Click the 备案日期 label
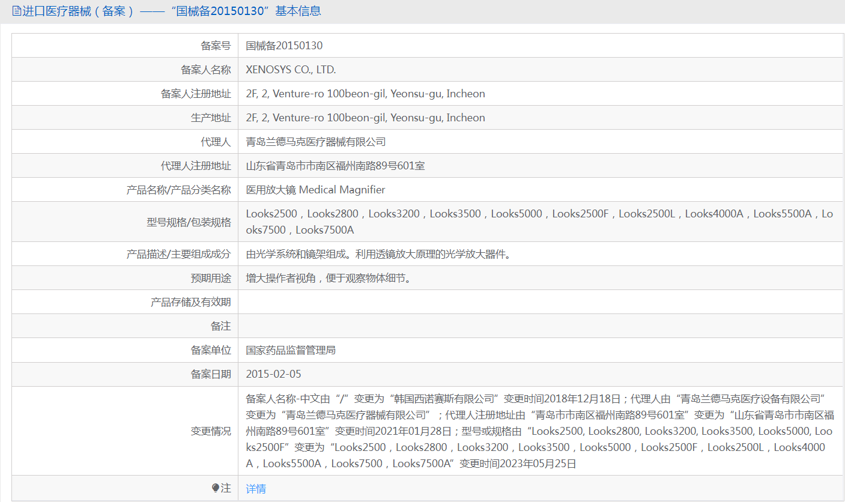The height and width of the screenshot is (502, 845). (211, 374)
